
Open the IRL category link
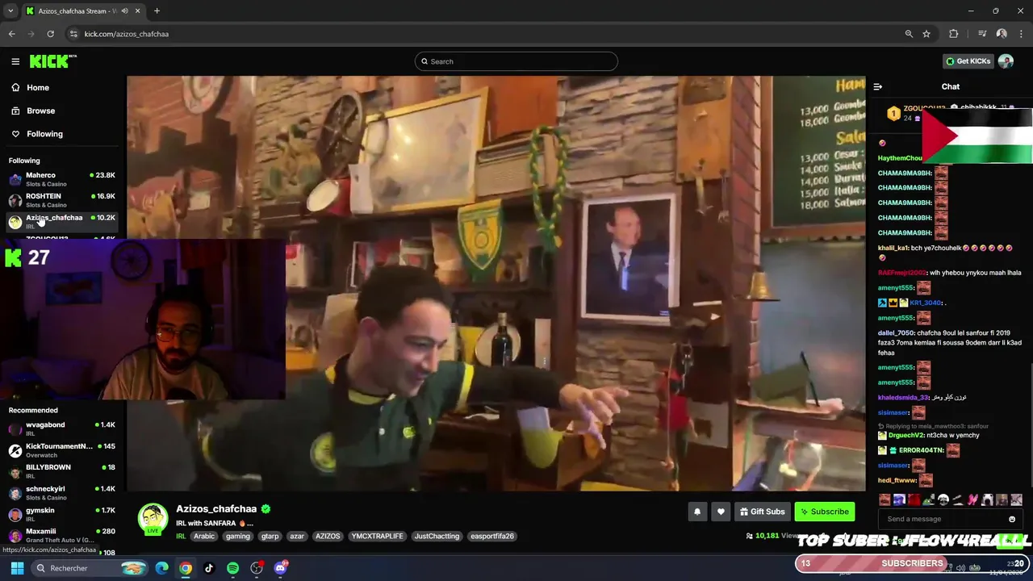pyautogui.click(x=181, y=536)
